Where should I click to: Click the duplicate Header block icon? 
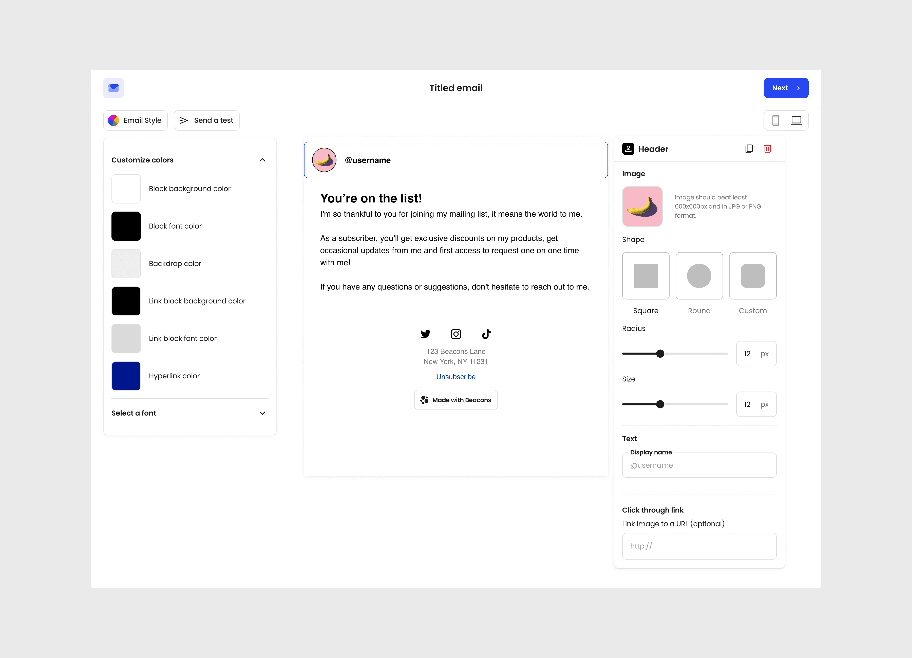coord(749,149)
